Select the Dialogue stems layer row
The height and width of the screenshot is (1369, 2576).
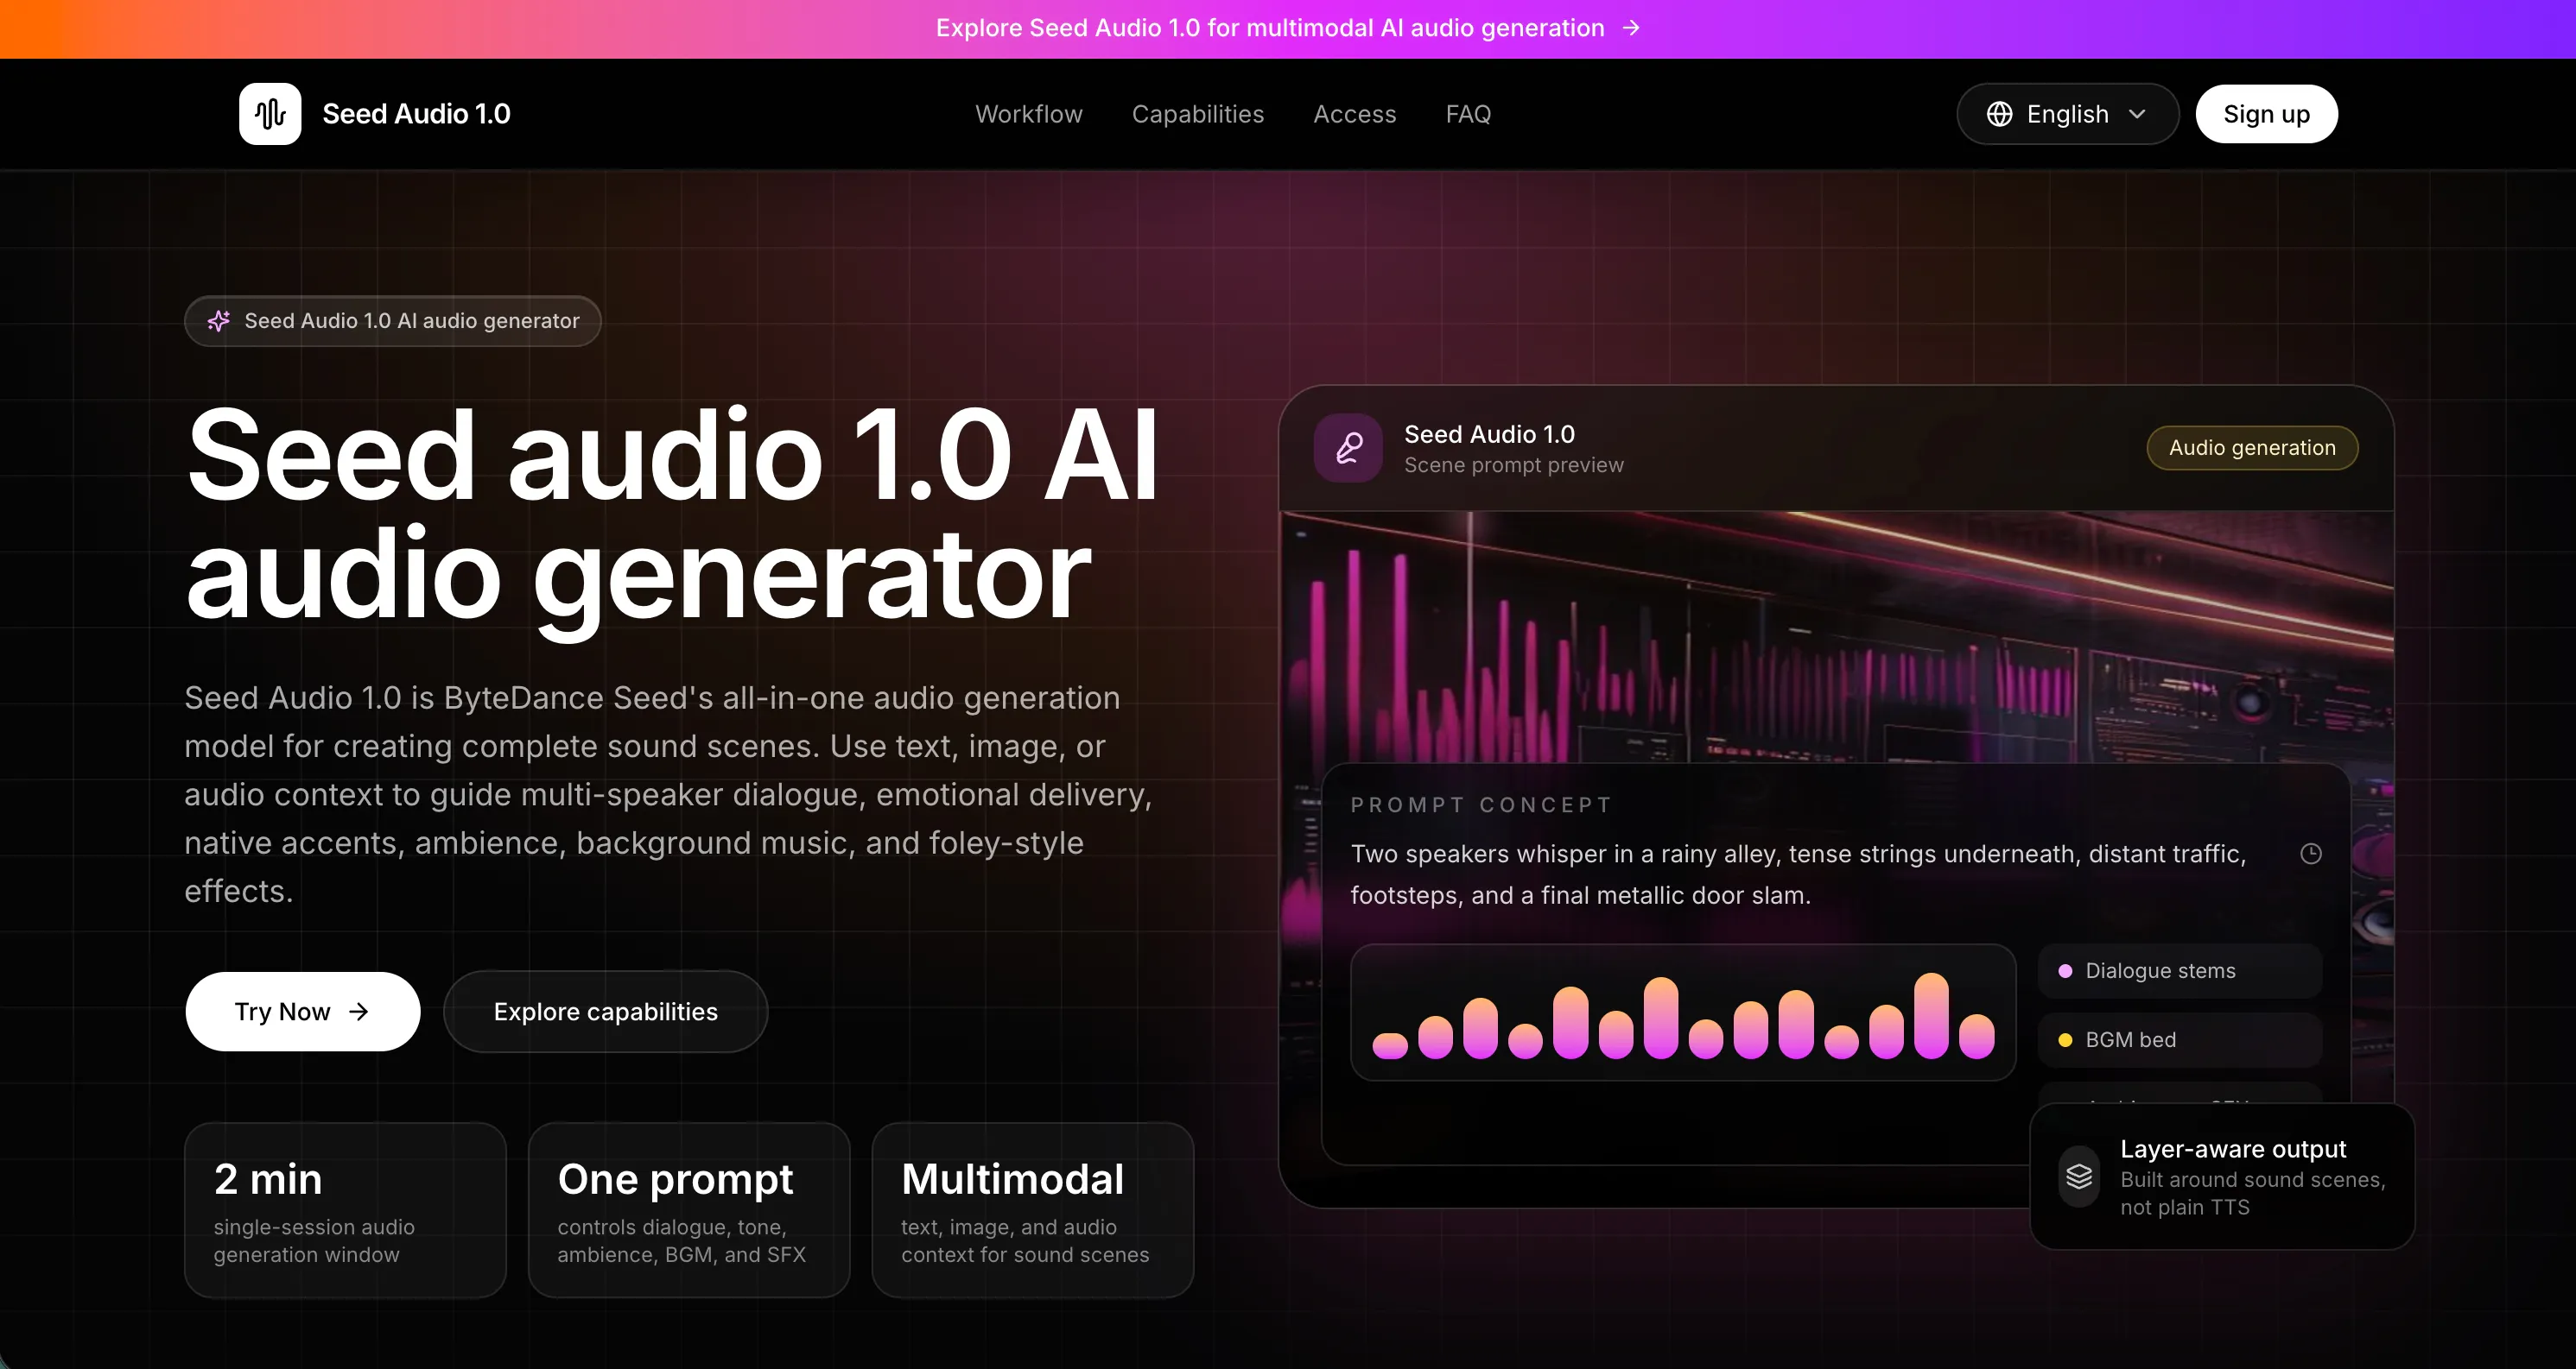point(2180,971)
